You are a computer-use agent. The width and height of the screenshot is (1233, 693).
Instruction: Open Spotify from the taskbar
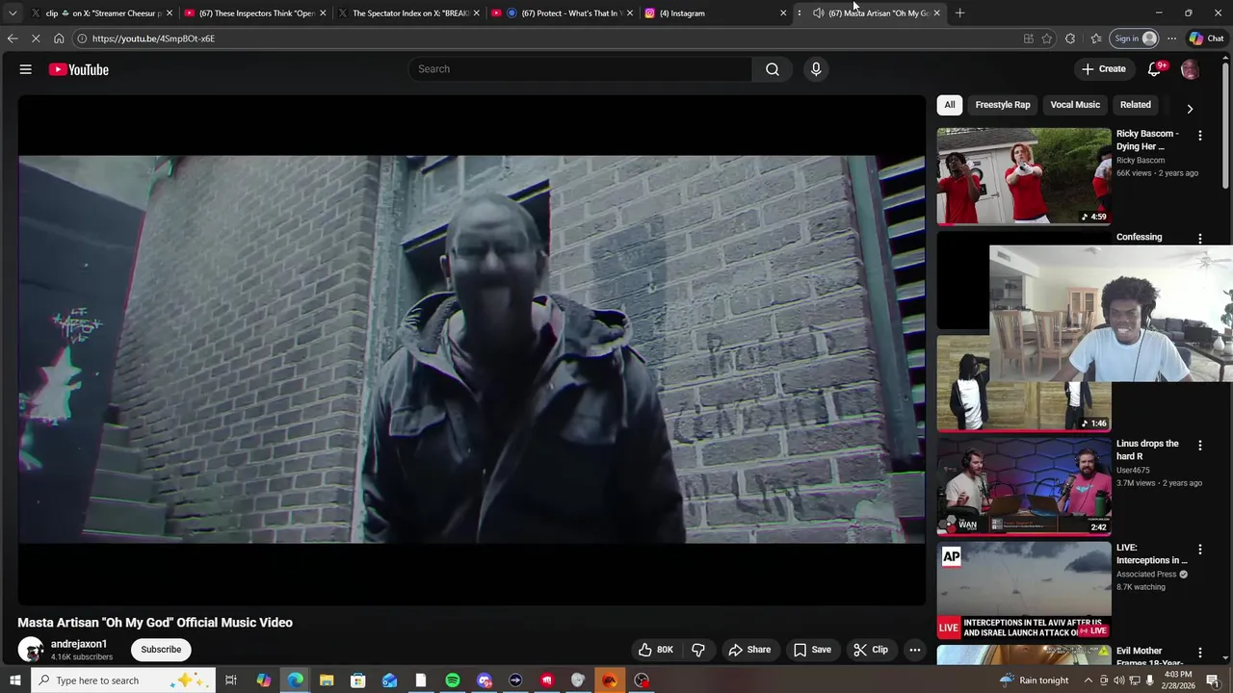click(x=453, y=680)
